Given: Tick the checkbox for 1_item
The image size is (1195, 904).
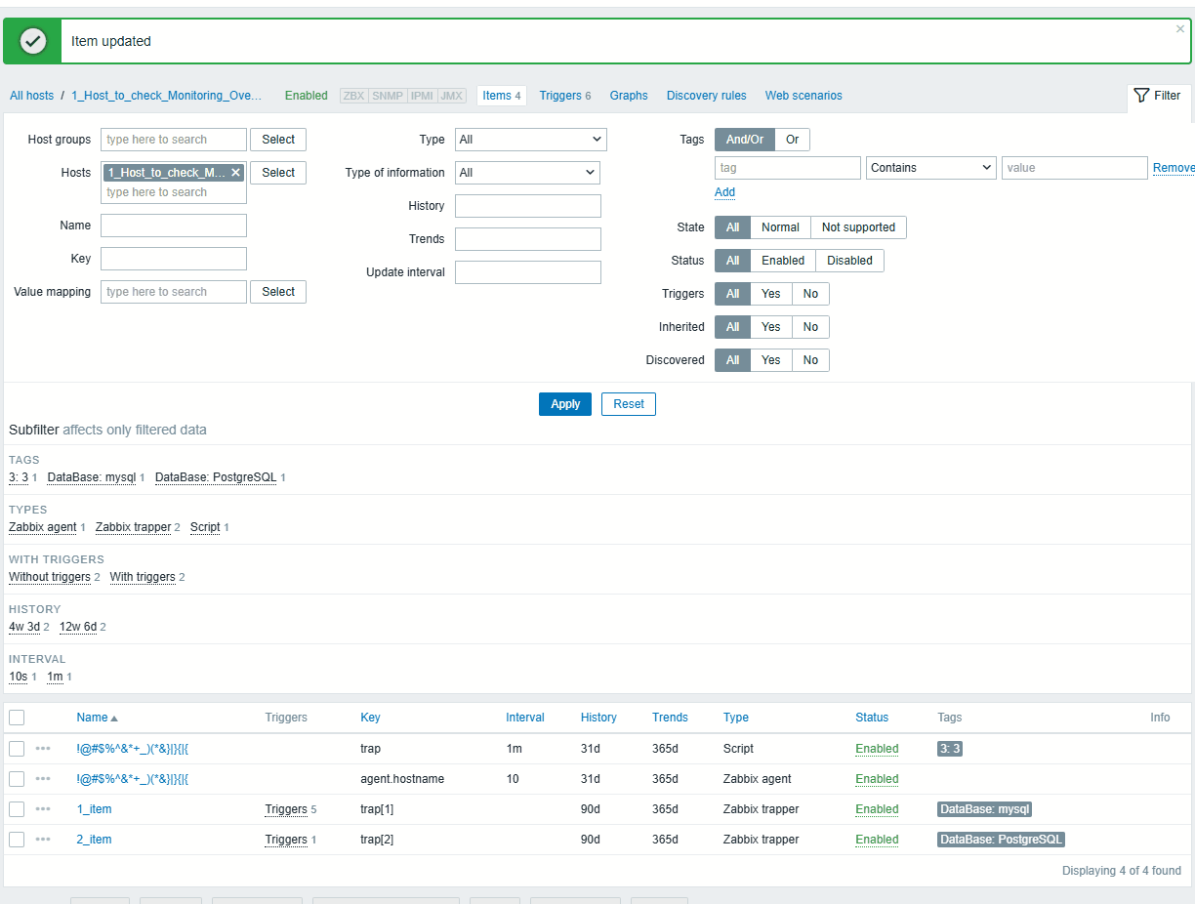Looking at the screenshot, I should (x=17, y=809).
